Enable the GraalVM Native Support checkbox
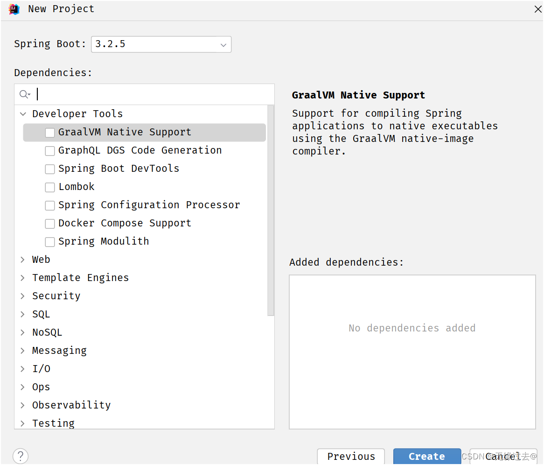Screen dimensions: 544x465 [x=49, y=133]
